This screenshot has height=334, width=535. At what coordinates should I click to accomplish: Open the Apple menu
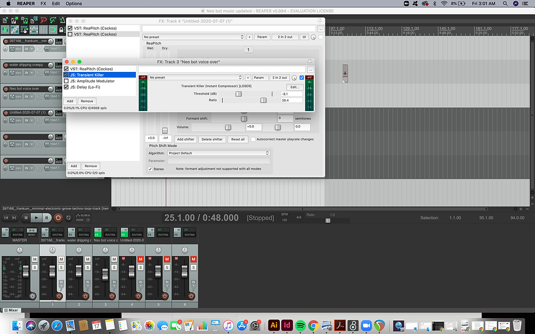coord(8,3)
